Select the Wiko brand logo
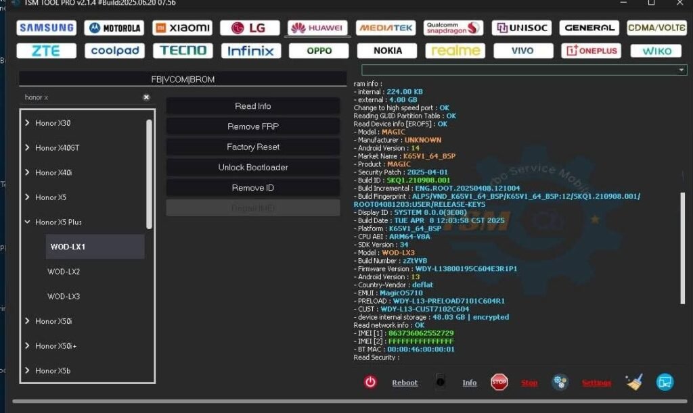This screenshot has height=413, width=693. point(656,51)
